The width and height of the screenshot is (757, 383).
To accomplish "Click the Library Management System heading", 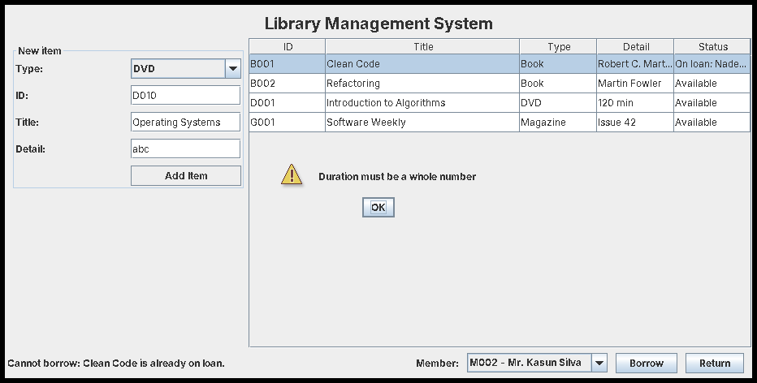I will (378, 24).
